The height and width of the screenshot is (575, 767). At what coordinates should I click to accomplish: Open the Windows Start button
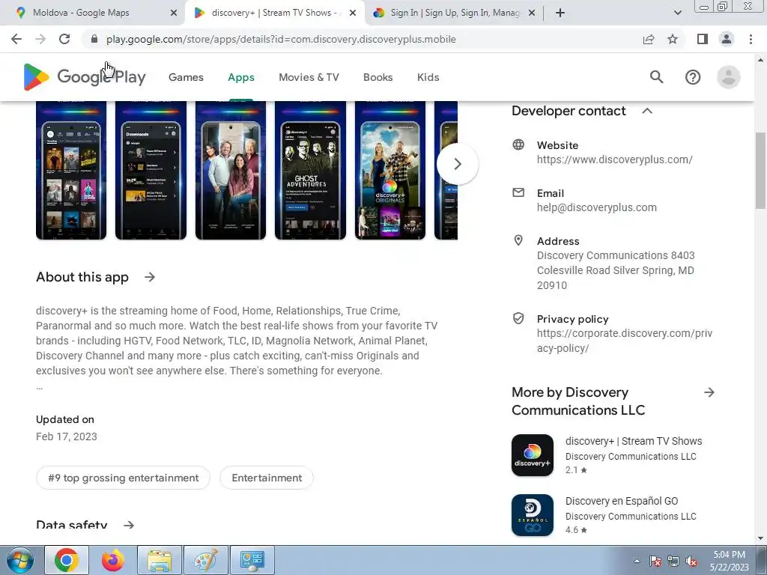tap(20, 560)
